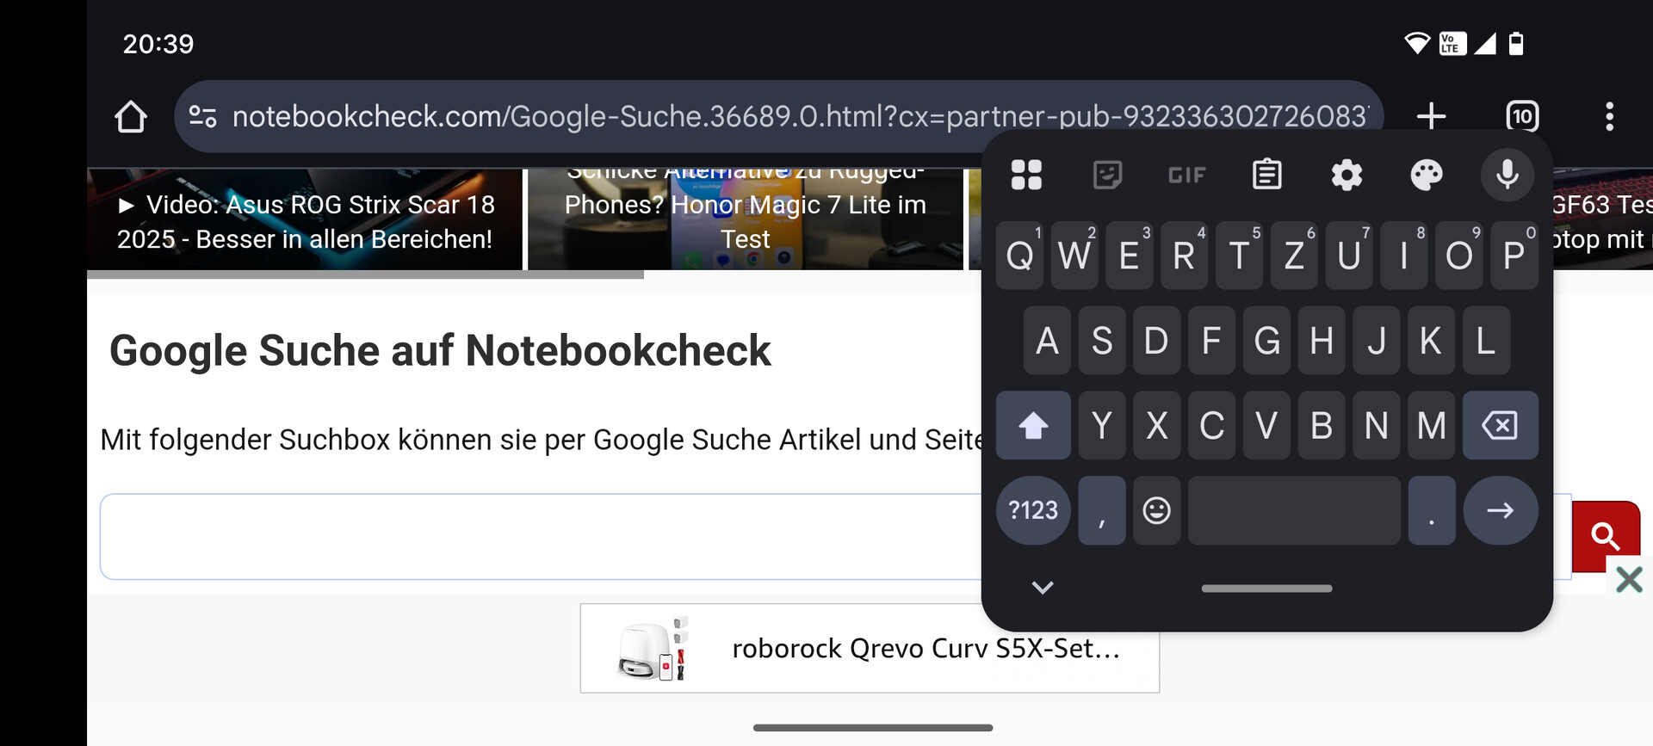Tap the backspace key
This screenshot has height=746, width=1653.
(1500, 425)
